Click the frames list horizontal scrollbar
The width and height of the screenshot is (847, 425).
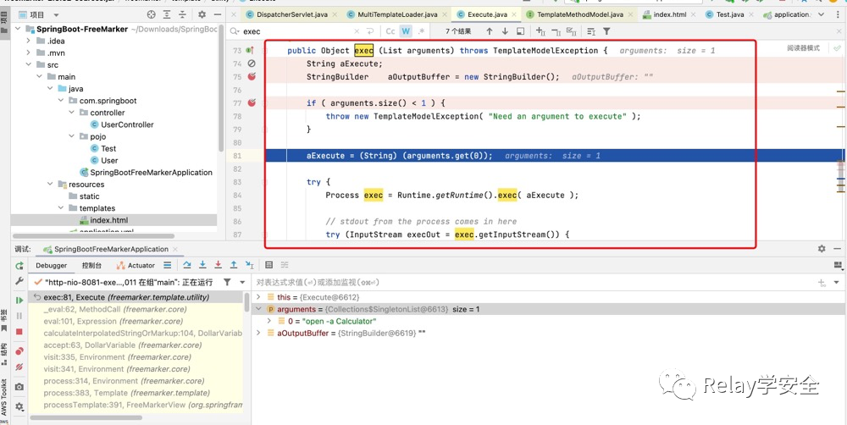86,417
